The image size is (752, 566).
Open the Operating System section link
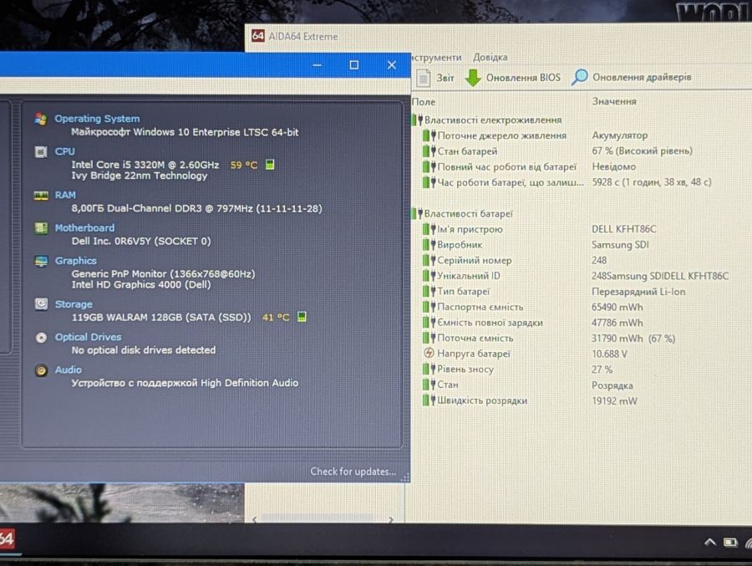[98, 119]
